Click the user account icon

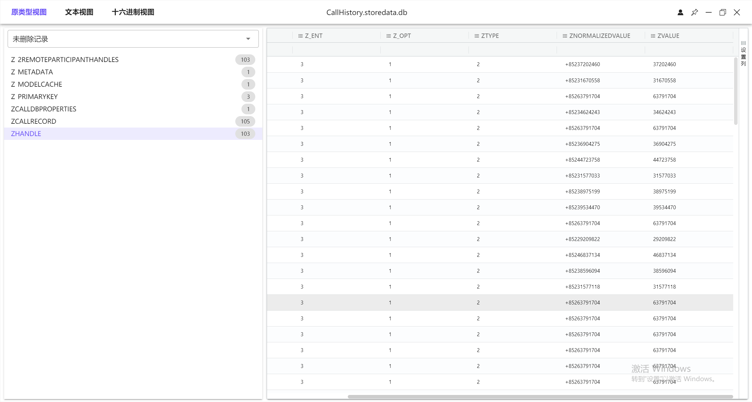(x=680, y=12)
